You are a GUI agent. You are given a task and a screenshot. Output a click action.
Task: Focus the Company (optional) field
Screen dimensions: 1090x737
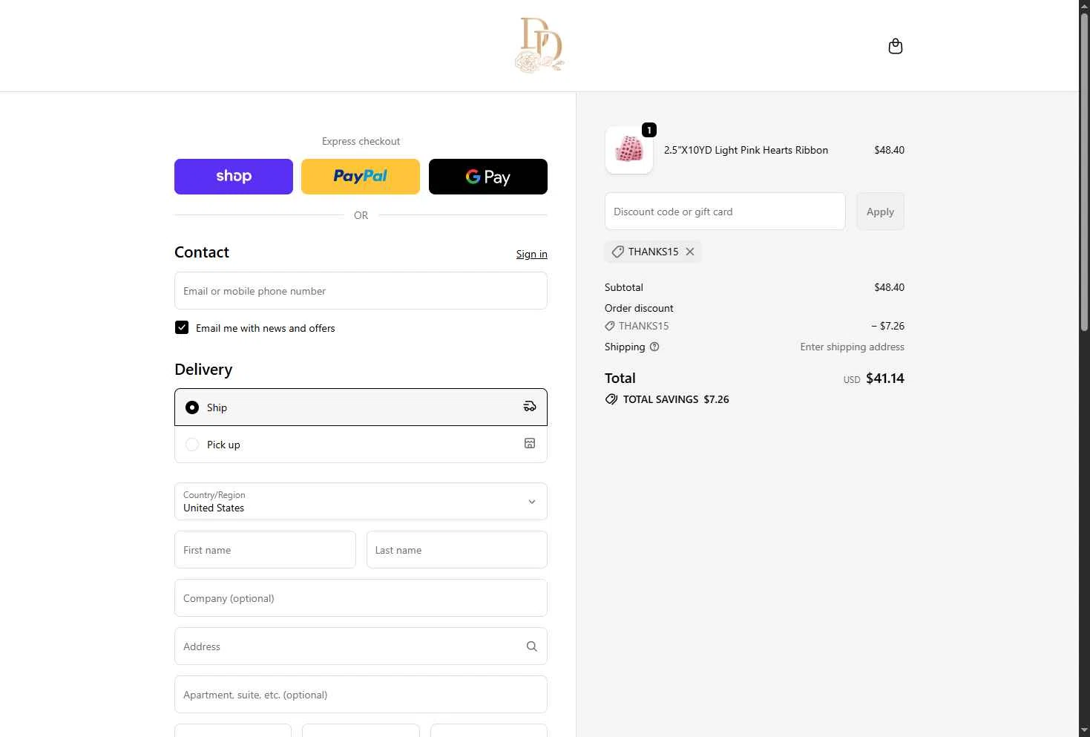pos(361,598)
